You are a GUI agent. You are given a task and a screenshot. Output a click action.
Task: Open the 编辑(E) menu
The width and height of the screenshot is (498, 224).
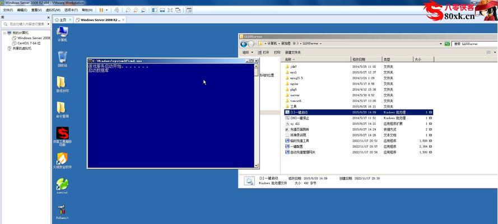pyautogui.click(x=22, y=10)
